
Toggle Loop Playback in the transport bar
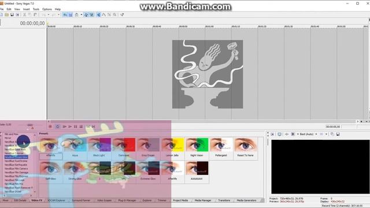58,127
